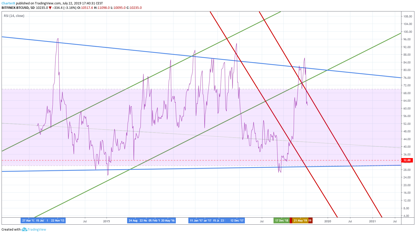Click the H:11098.0 high price value

point(102,8)
